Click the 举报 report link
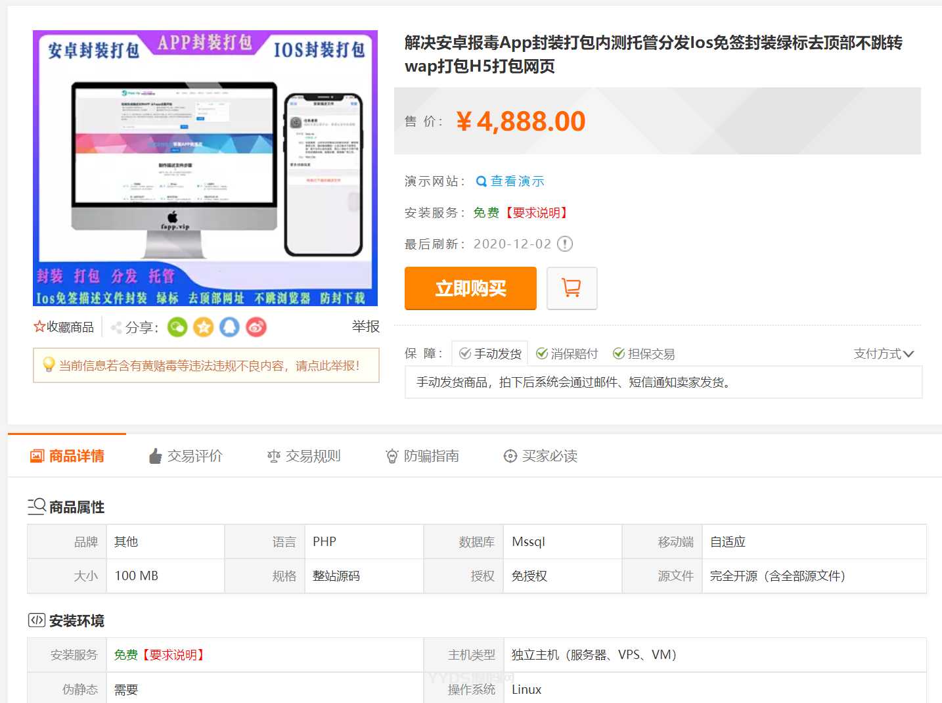The width and height of the screenshot is (942, 703). (x=365, y=327)
